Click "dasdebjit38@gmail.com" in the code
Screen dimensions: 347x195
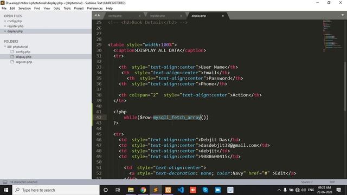[x=229, y=145]
